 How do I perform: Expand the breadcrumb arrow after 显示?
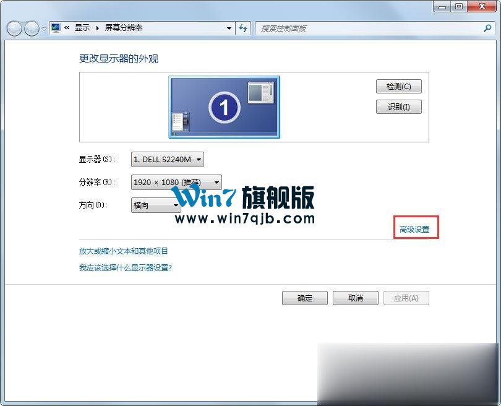(98, 28)
